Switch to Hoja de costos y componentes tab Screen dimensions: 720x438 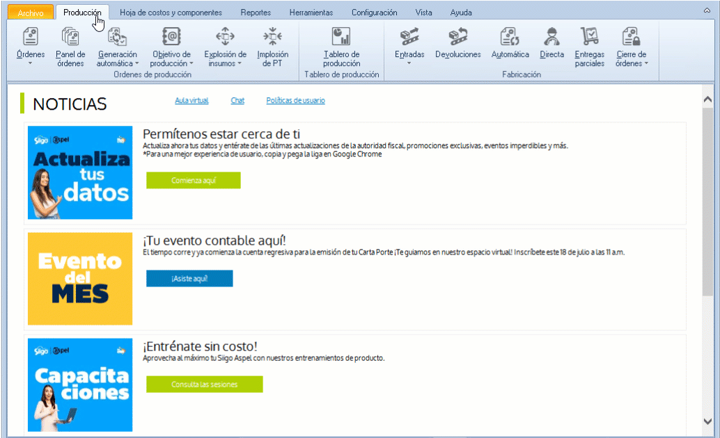pos(171,13)
